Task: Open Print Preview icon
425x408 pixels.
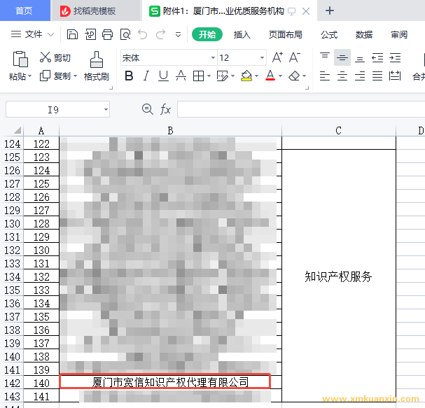Action: point(125,34)
